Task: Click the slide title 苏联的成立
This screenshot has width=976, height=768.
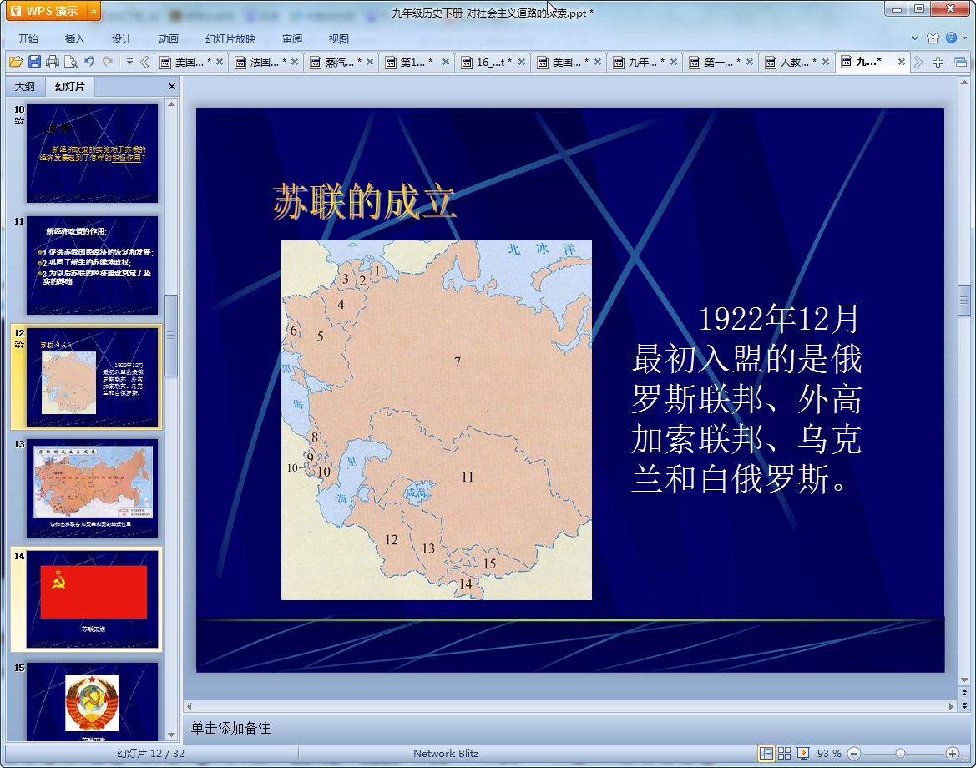Action: coord(364,202)
